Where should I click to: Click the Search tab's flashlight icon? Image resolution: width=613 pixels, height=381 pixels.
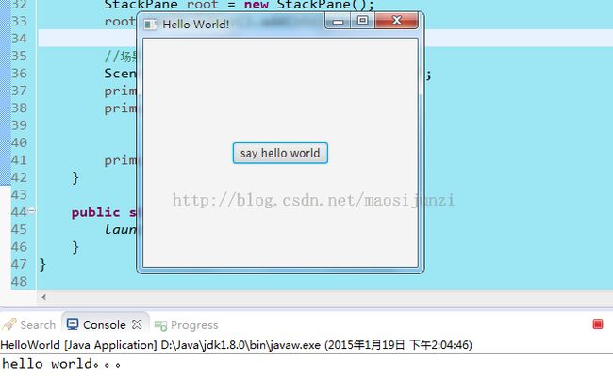(x=9, y=324)
